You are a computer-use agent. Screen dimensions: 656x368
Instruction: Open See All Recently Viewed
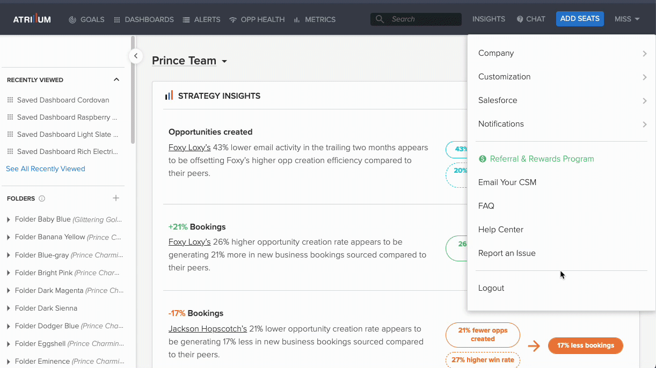tap(46, 168)
